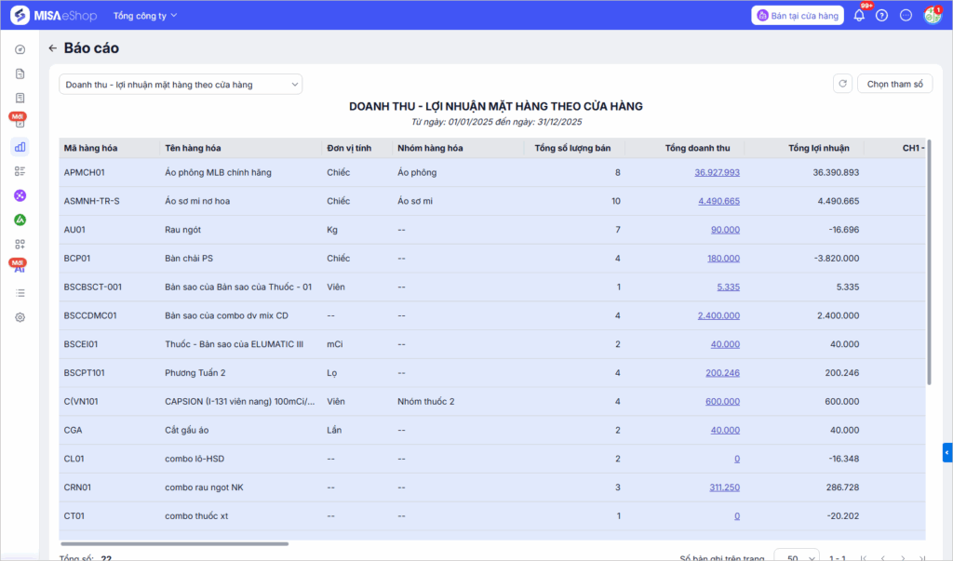953x561 pixels.
Task: Click the back arrow beside Báo cáo
Action: point(52,48)
